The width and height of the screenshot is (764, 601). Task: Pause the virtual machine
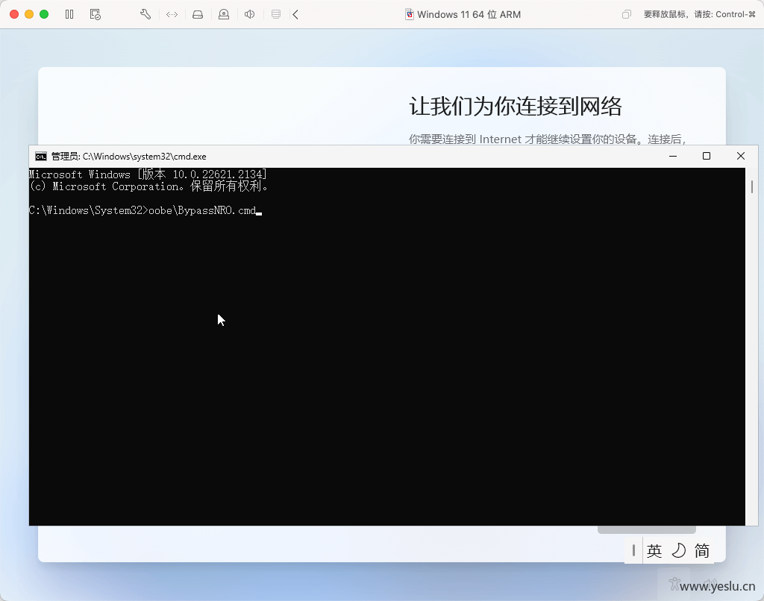pos(69,14)
